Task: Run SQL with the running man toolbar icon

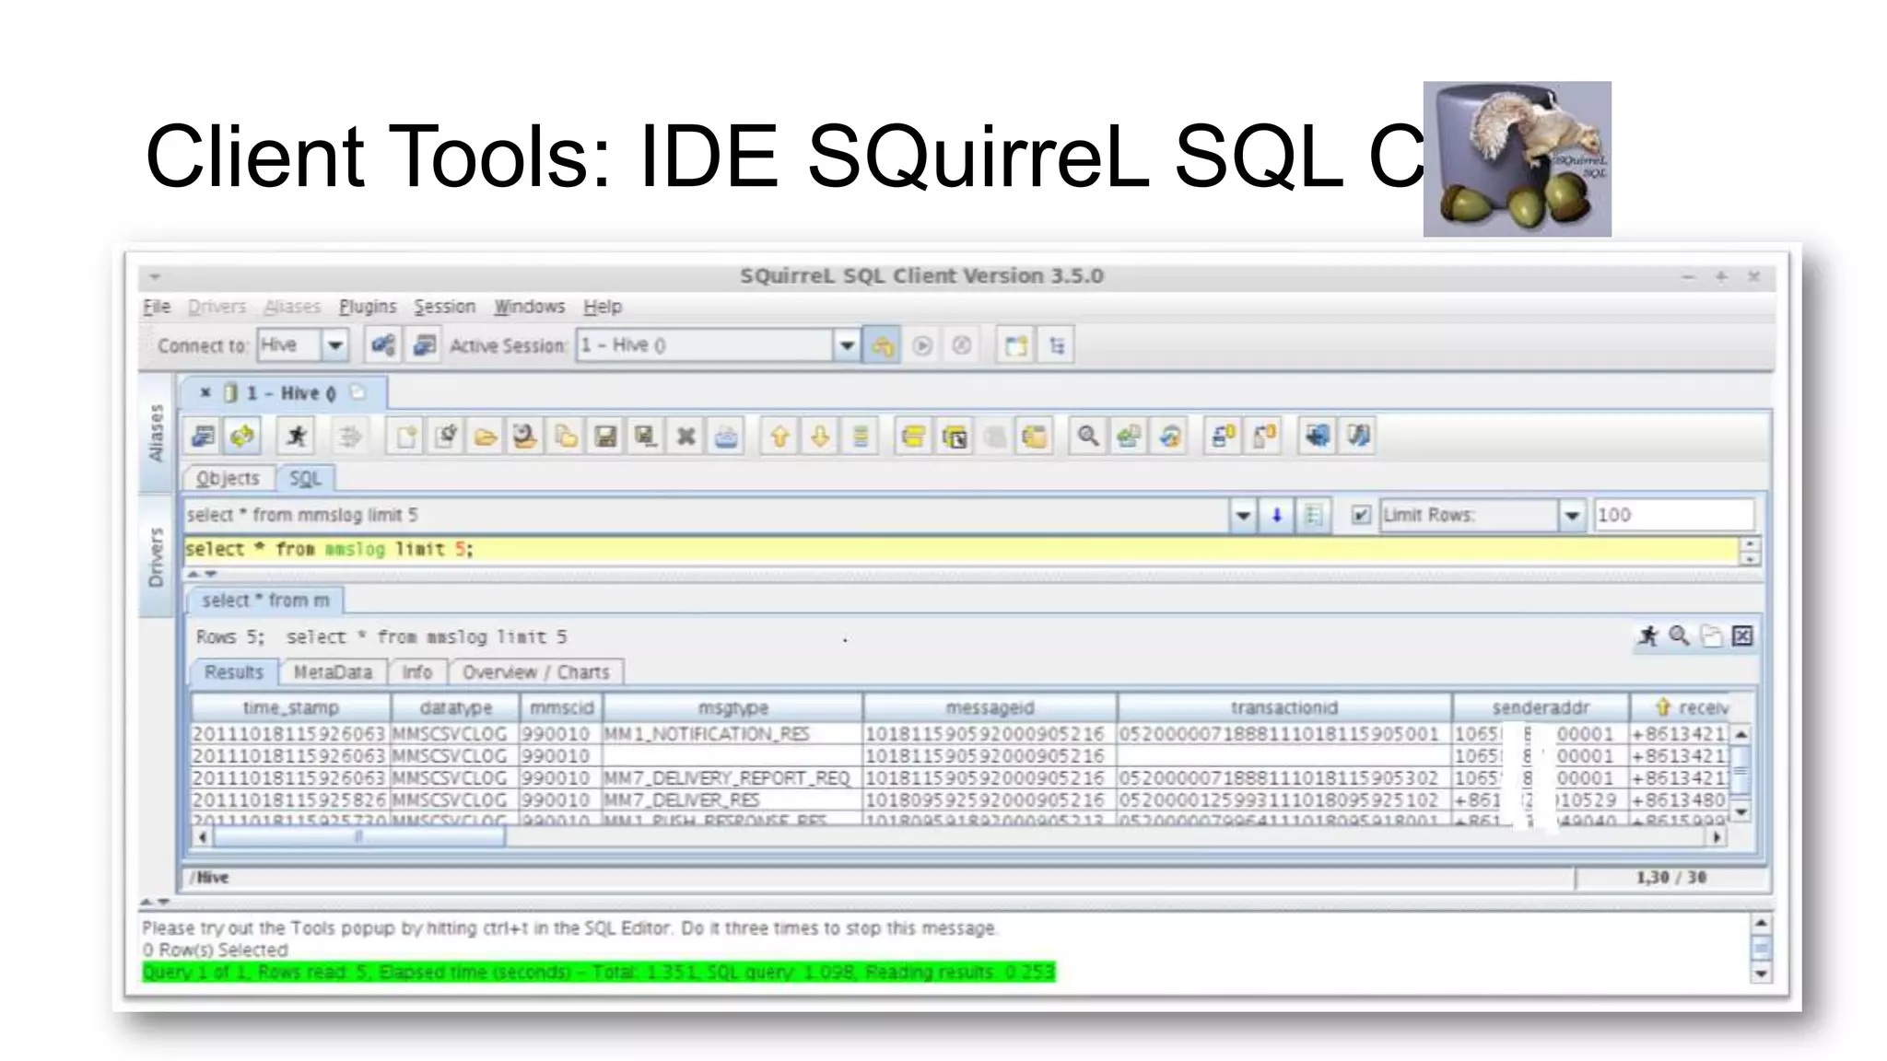Action: point(297,436)
